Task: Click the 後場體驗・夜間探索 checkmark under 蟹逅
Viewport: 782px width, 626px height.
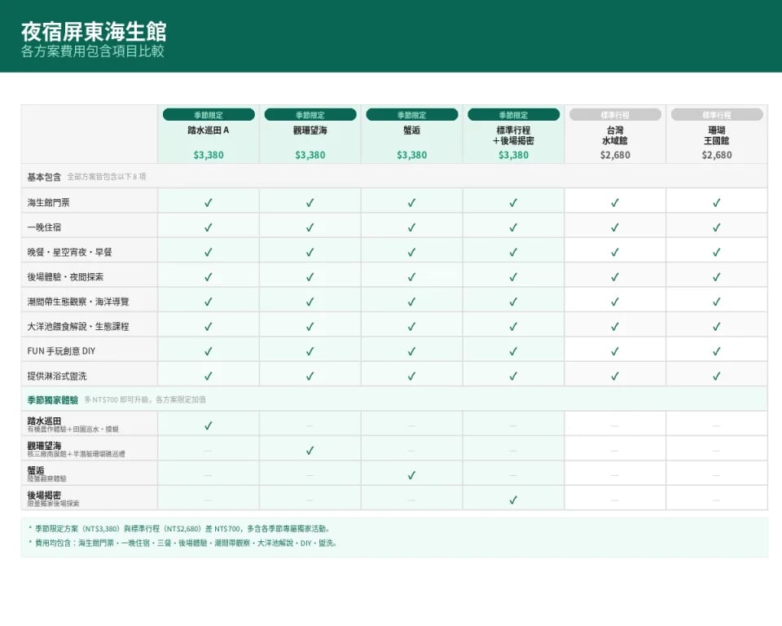Action: point(411,277)
